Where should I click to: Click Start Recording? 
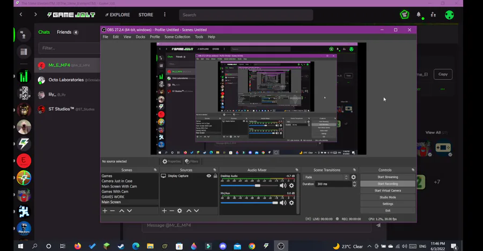click(387, 184)
